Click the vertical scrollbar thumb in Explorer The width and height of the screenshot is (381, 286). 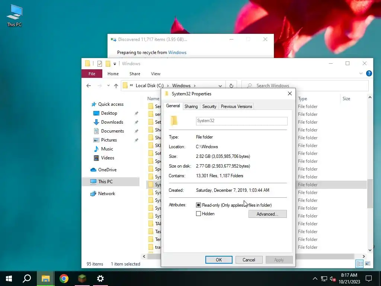pyautogui.click(x=370, y=194)
